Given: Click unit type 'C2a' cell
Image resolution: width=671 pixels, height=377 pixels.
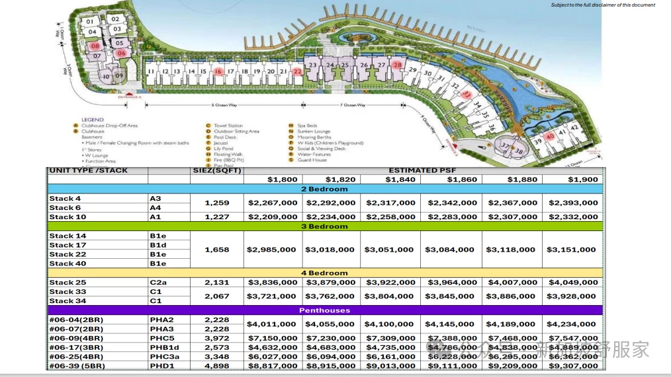Looking at the screenshot, I should click(x=158, y=282).
